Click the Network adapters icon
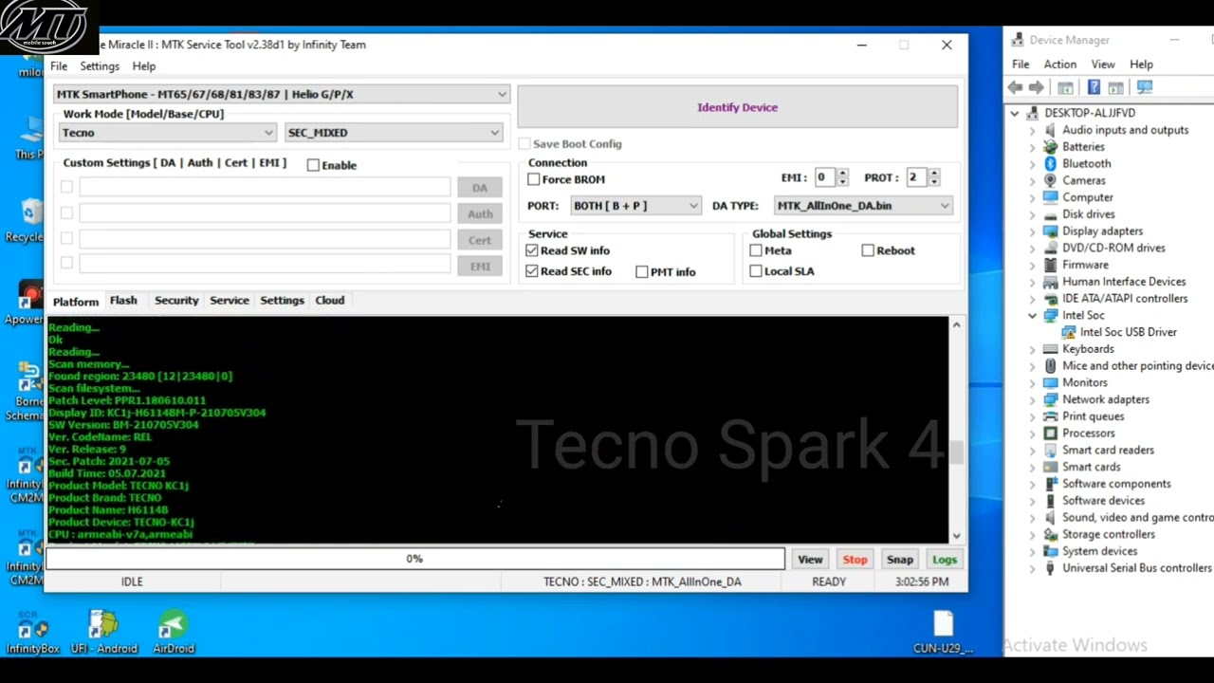The image size is (1214, 683). coord(1050,399)
